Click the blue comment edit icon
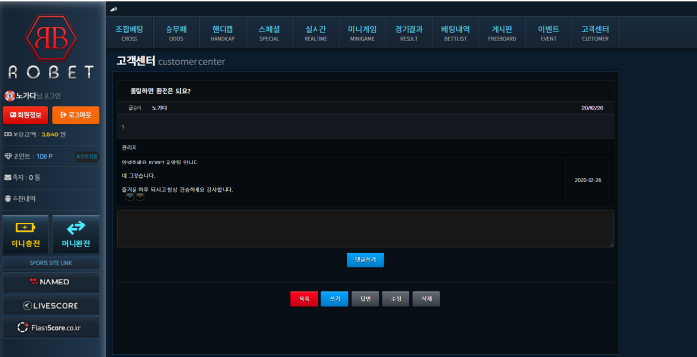This screenshot has height=357, width=697. tap(130, 197)
